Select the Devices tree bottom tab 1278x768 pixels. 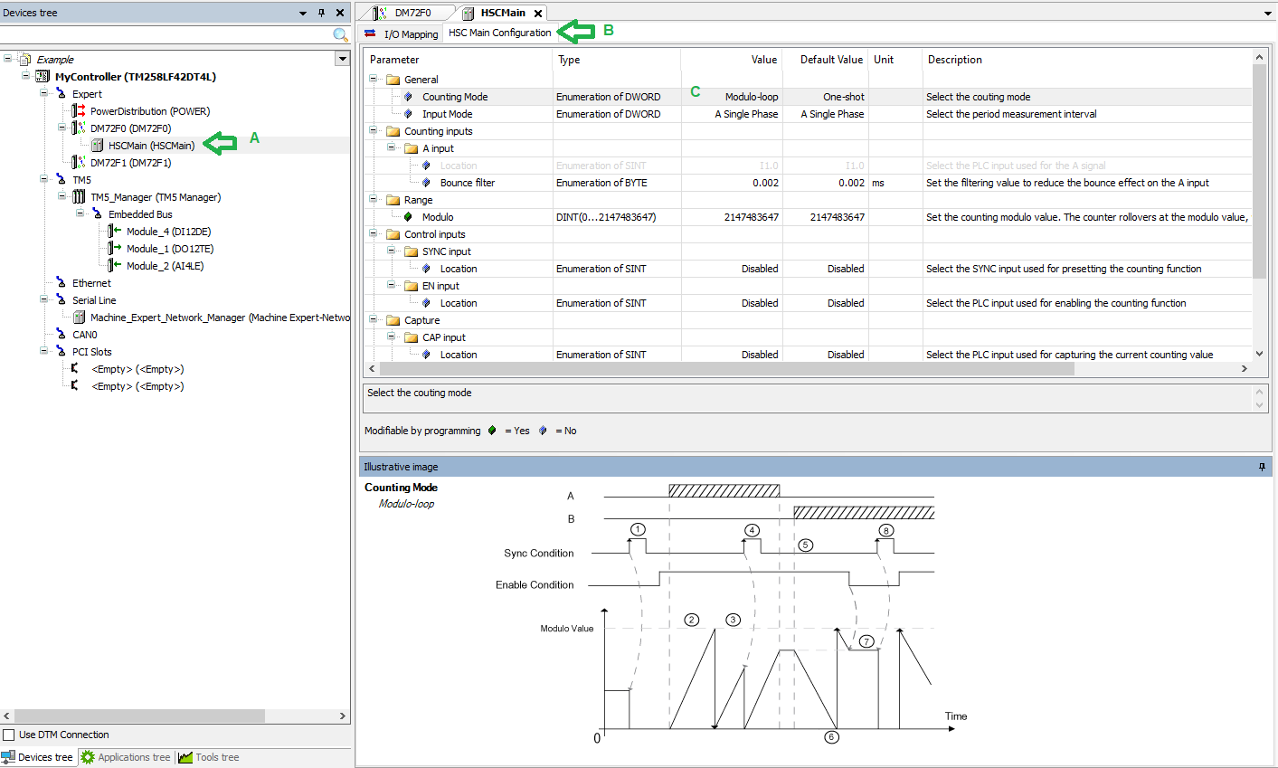pos(37,757)
